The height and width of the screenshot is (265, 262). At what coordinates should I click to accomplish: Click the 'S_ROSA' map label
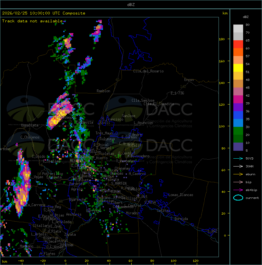tap(150, 202)
